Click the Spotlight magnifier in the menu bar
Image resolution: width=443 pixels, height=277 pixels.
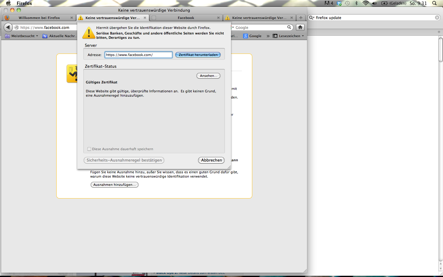tap(434, 3)
